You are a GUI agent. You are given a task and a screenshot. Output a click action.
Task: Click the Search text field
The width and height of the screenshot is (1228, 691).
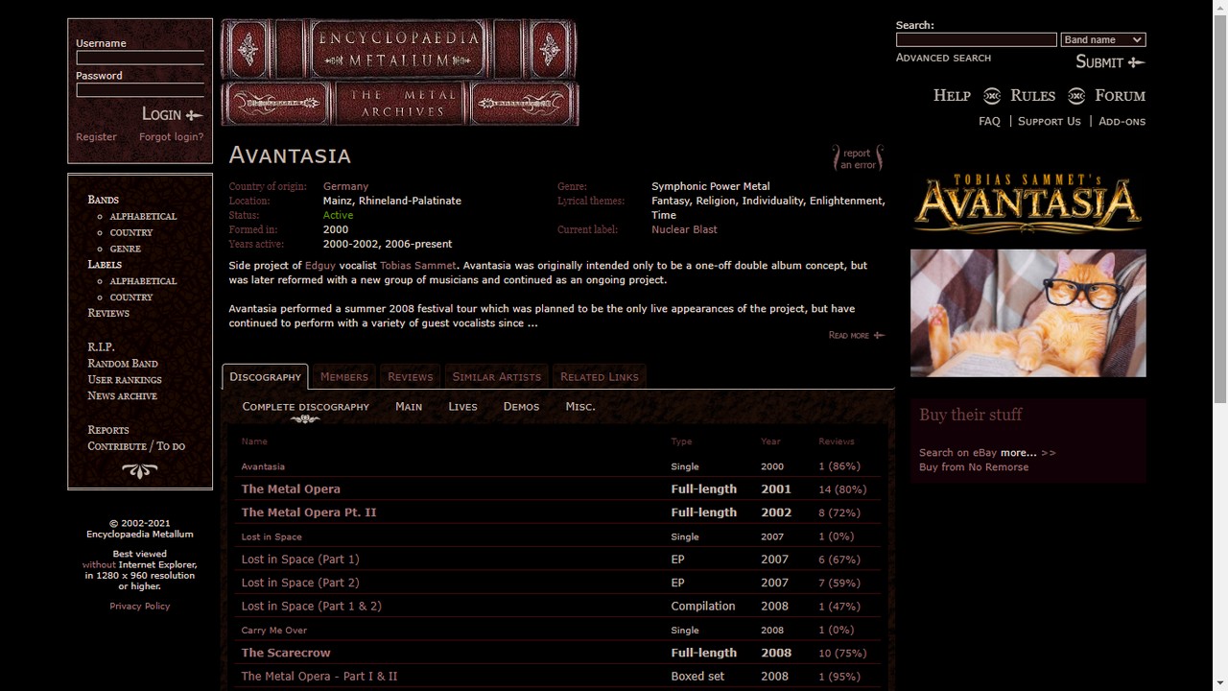[x=976, y=39]
